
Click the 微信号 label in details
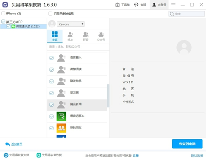point(128,76)
